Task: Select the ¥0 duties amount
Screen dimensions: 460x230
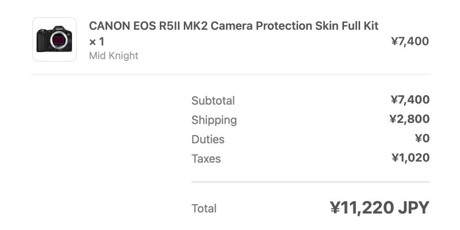Action: pyautogui.click(x=422, y=139)
